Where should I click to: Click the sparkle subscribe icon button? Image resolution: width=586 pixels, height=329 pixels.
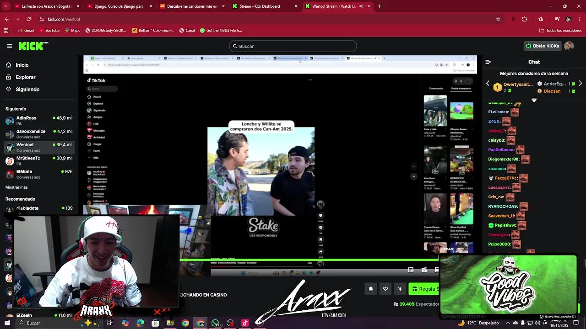coord(400,289)
